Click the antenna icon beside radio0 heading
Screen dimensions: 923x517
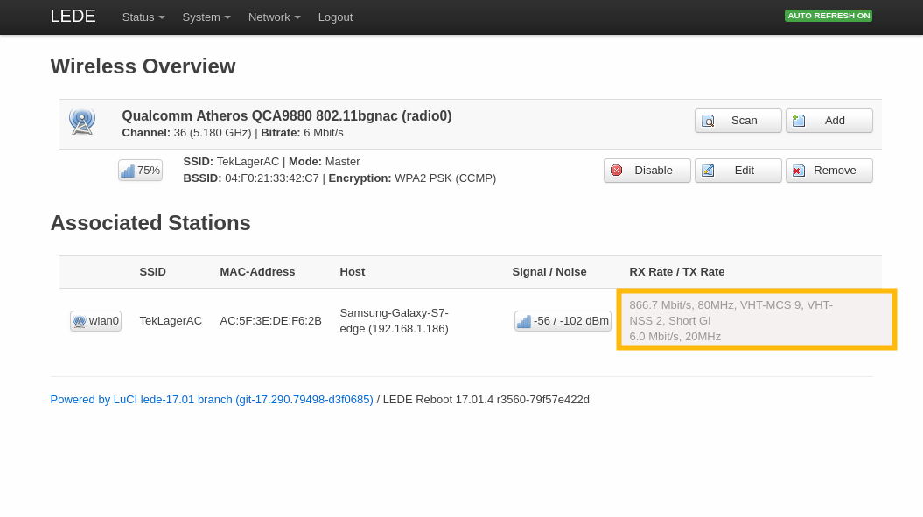(x=82, y=122)
